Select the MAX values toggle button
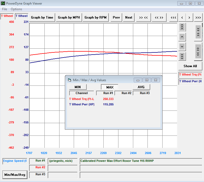Viewport: 204px width, 182px height. [x=110, y=87]
